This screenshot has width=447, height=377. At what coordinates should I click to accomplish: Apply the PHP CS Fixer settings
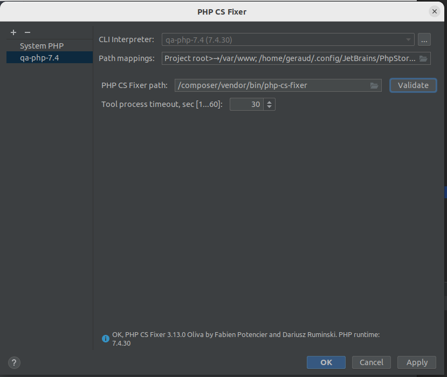pos(417,362)
